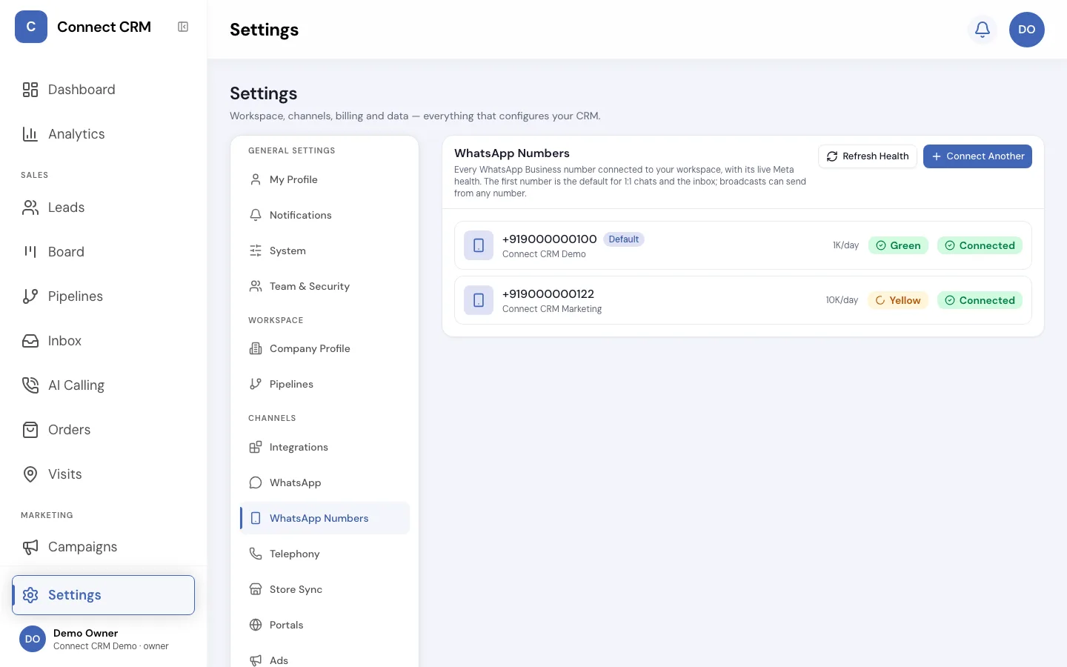Click the AI Calling phone icon
Image resolution: width=1067 pixels, height=667 pixels.
click(x=30, y=385)
